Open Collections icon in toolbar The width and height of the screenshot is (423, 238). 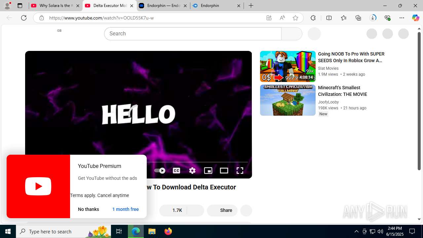(358, 18)
